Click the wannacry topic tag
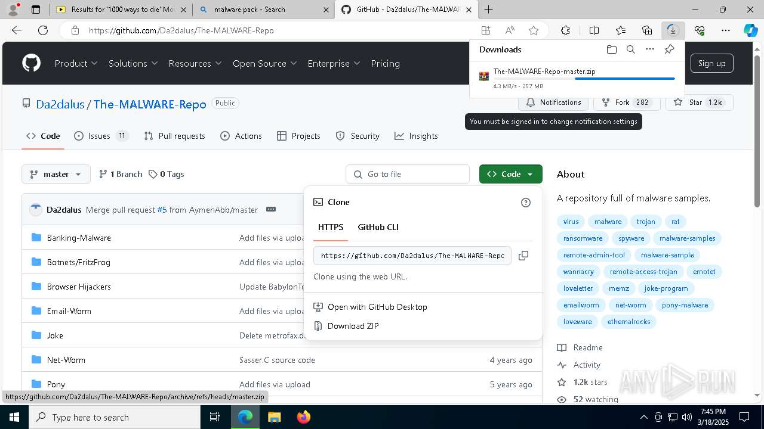 coord(578,272)
